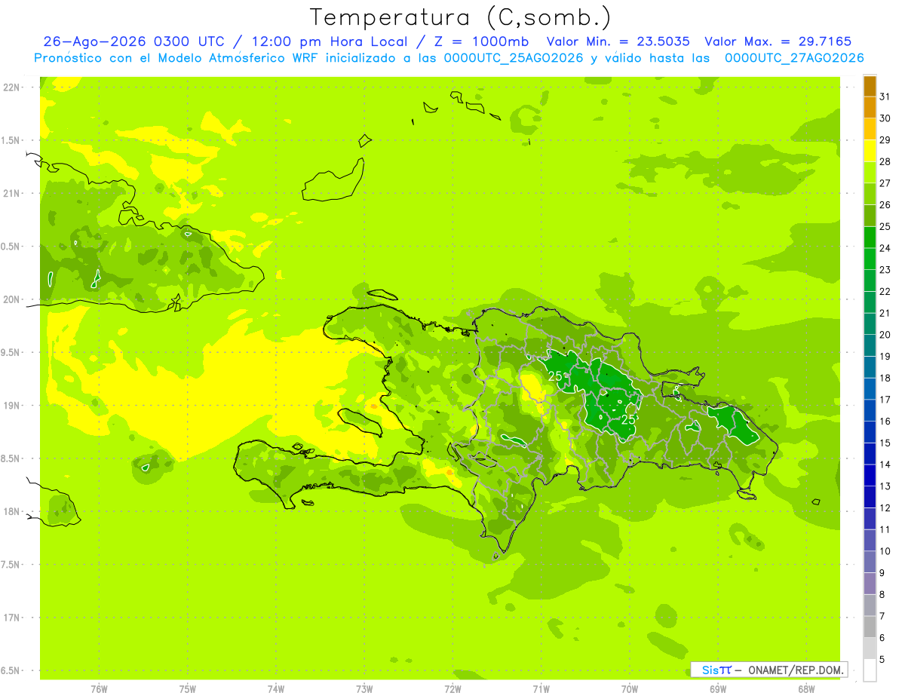Select the '0000UTC_27AGO2026' valid-until time text
Screen dimensions: 905x699
click(794, 58)
